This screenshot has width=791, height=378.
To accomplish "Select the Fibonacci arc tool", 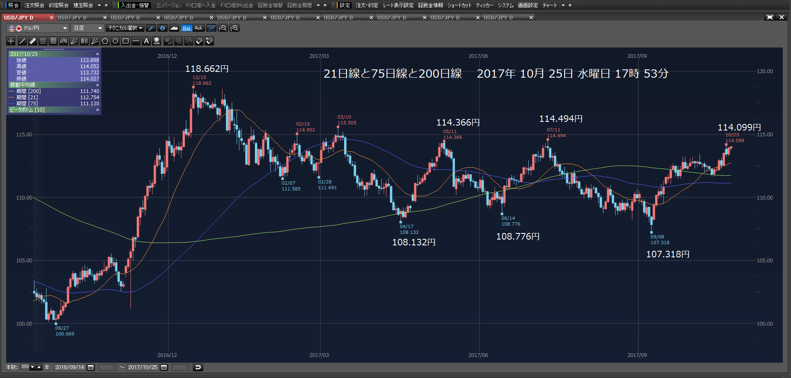I will pos(64,41).
